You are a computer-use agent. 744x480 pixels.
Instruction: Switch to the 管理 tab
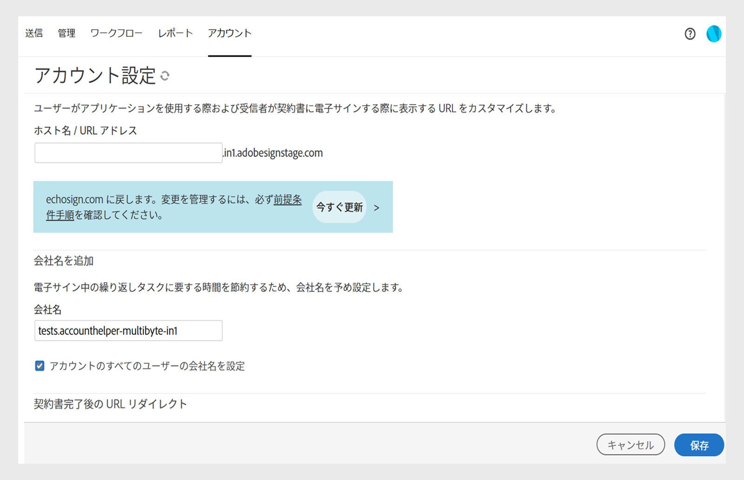tap(66, 33)
